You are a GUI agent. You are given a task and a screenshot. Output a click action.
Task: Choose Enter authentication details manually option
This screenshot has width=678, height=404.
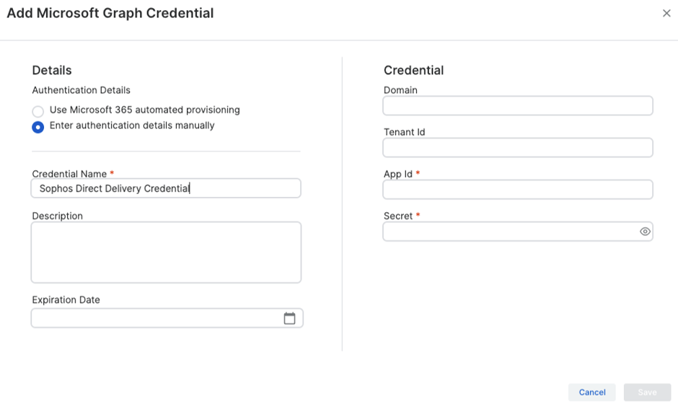38,127
